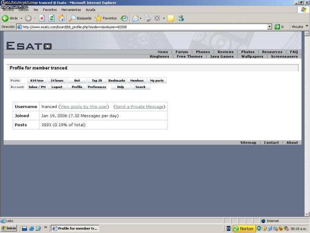310x233 pixels.
Task: Expand the forward button history dropdown arrow
Action: (35, 18)
